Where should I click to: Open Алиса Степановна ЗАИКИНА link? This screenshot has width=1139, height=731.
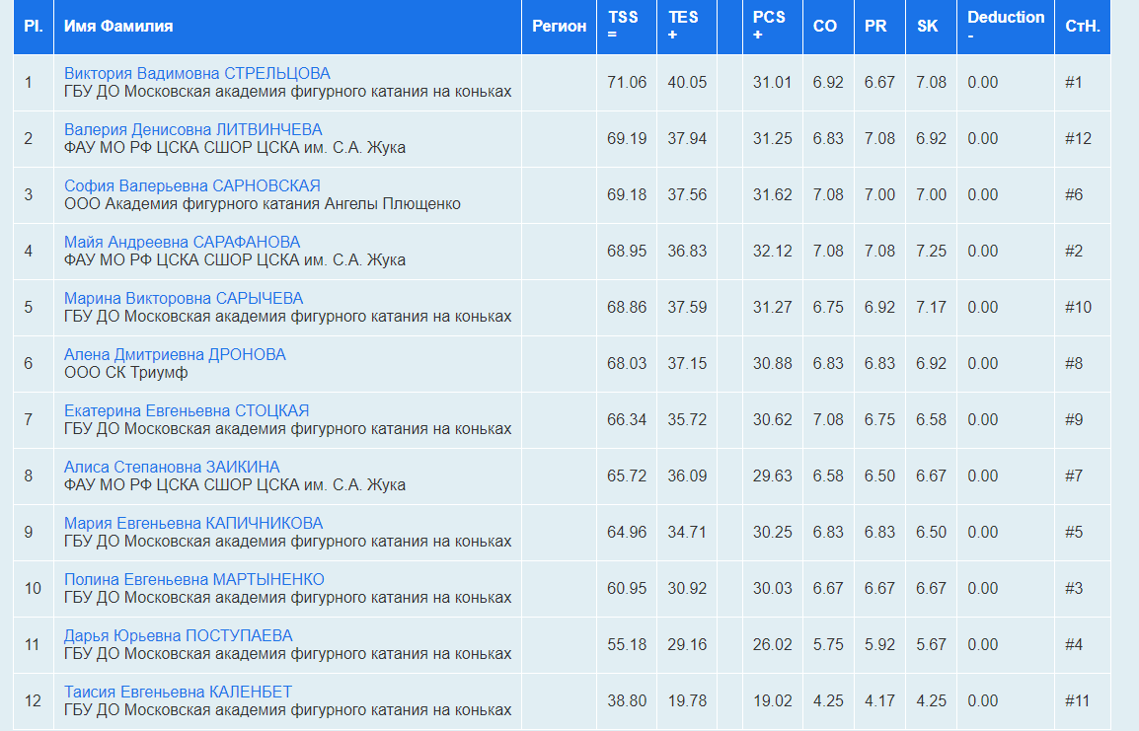tap(172, 468)
